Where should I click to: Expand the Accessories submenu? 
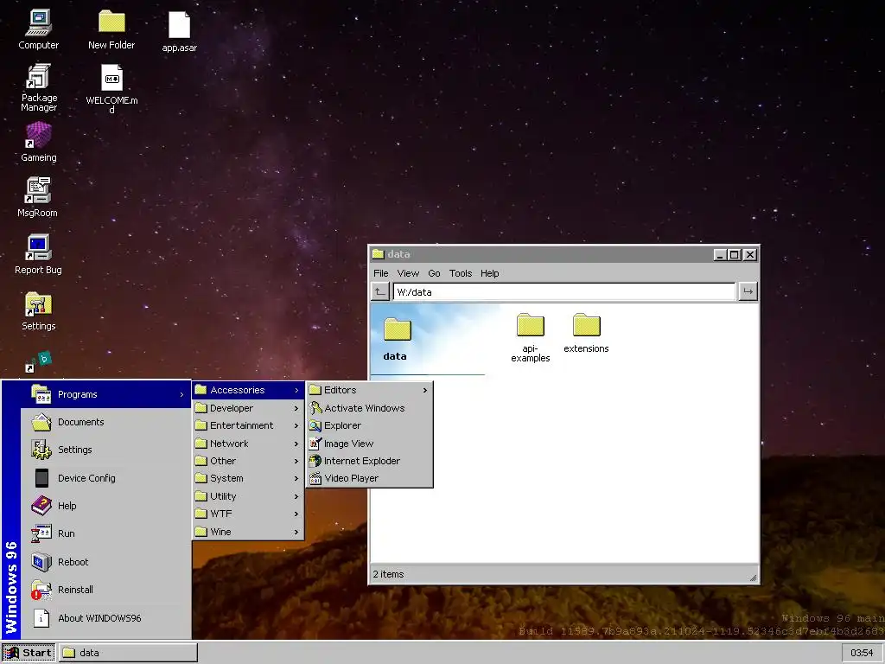coord(248,390)
